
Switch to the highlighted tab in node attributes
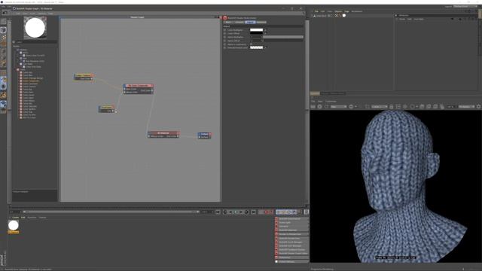click(x=250, y=22)
